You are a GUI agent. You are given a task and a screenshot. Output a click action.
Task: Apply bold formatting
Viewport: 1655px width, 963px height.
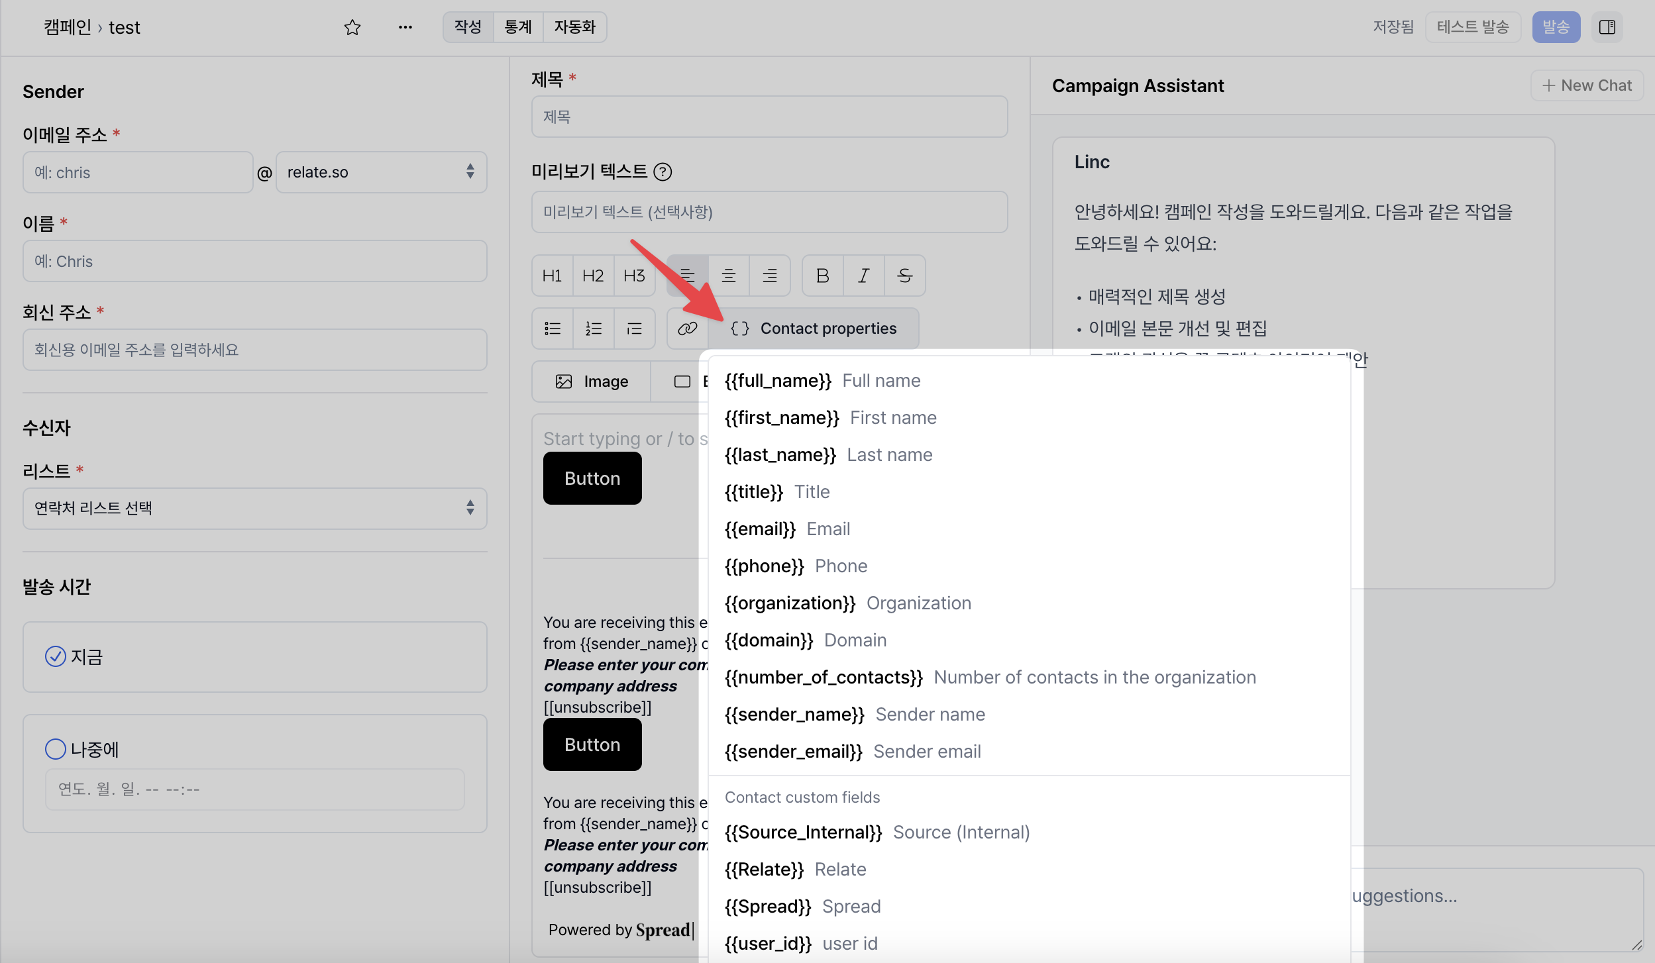(822, 276)
